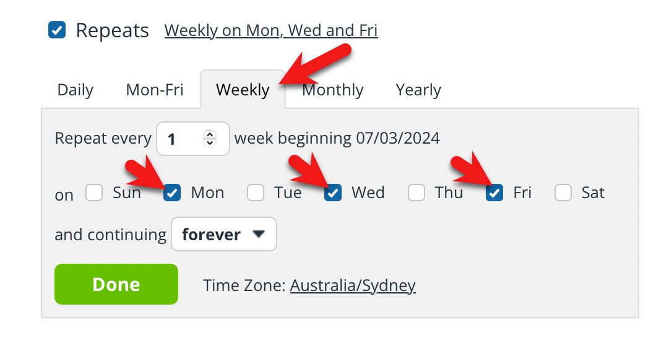
Task: Switch to the Monthly tab
Action: 333,90
